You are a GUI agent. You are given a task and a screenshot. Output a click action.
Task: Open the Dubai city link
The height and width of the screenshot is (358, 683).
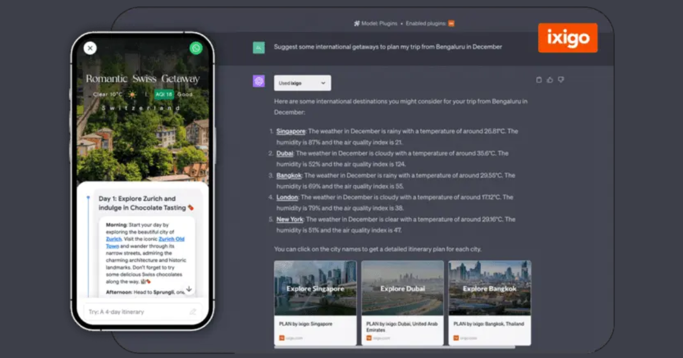pyautogui.click(x=285, y=153)
